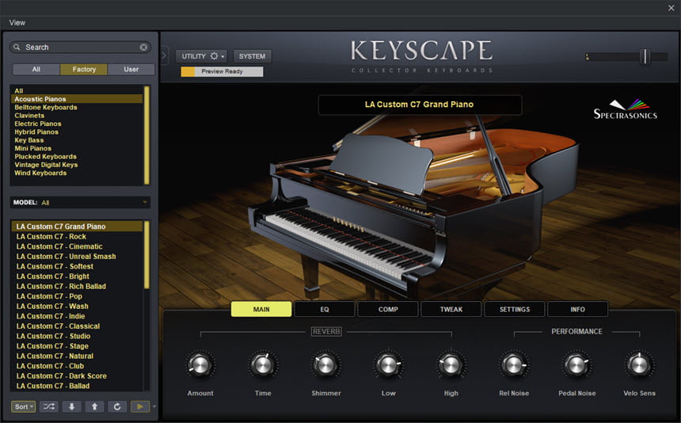681x423 pixels.
Task: Click the patch list scrollbar
Action: (146, 254)
